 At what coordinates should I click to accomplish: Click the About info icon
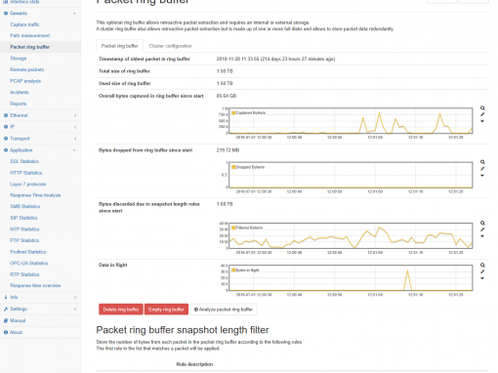[x=6, y=332]
